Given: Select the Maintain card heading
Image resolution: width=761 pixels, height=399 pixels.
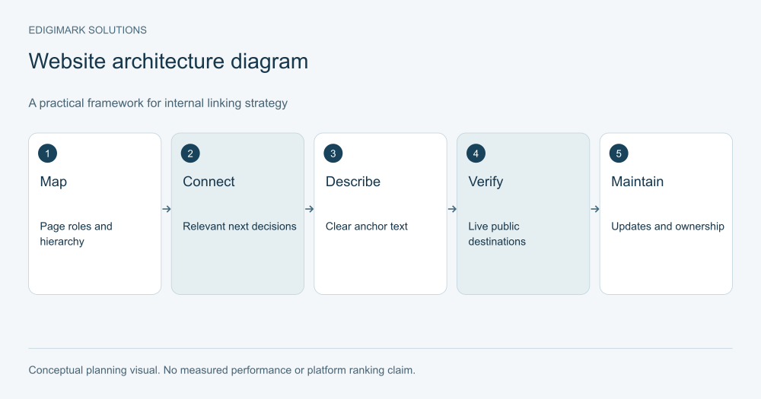Looking at the screenshot, I should point(637,182).
